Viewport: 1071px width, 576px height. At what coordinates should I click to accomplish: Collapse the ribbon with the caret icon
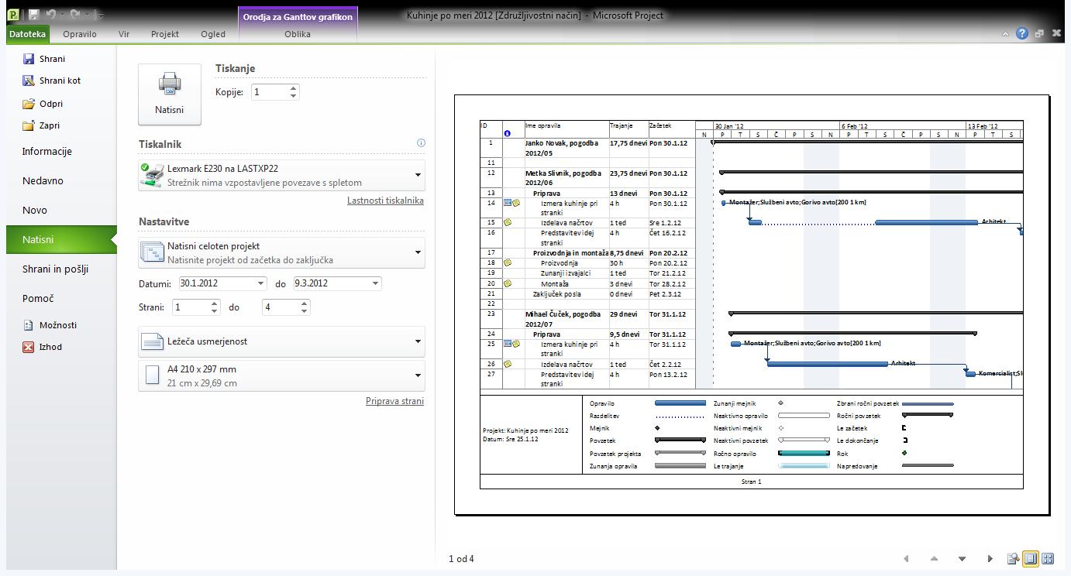1006,34
